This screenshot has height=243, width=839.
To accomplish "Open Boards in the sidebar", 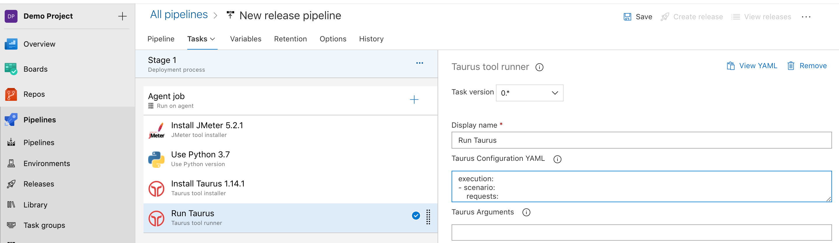I will coord(36,69).
